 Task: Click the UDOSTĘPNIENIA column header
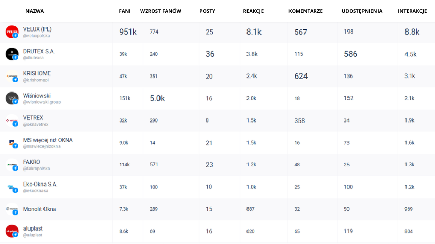coord(362,11)
